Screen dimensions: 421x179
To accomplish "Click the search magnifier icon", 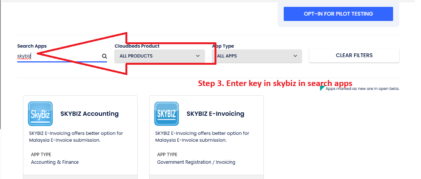I will [104, 56].
